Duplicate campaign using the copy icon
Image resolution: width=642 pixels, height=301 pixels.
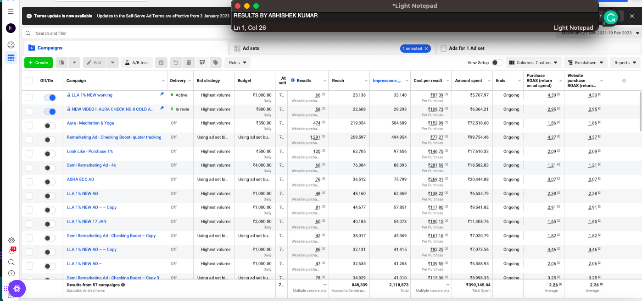click(61, 63)
